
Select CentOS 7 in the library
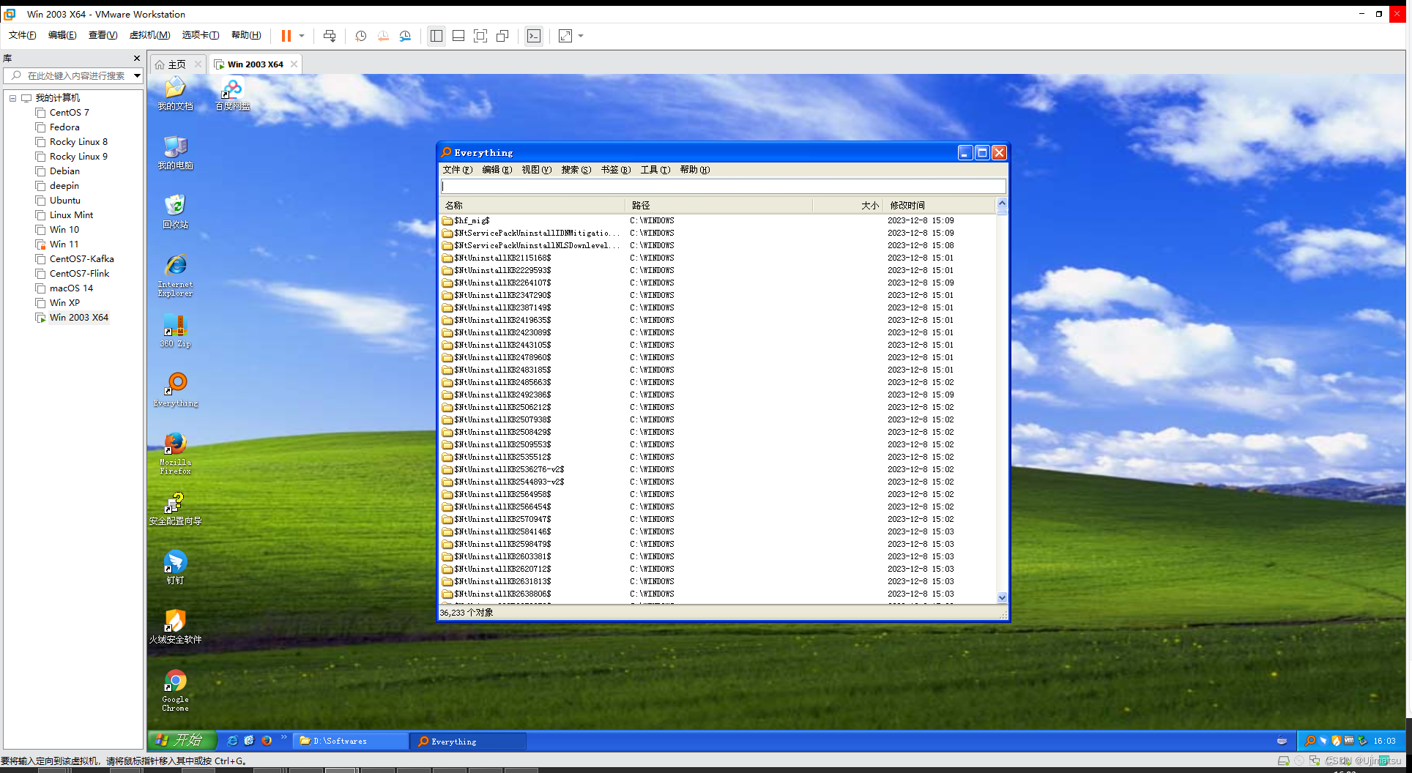tap(69, 113)
